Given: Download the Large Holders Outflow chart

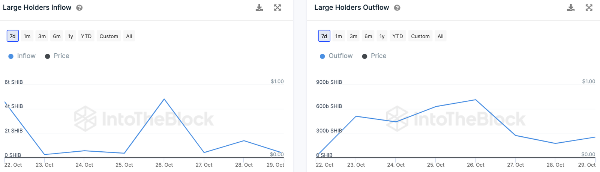Looking at the screenshot, I should coord(571,8).
